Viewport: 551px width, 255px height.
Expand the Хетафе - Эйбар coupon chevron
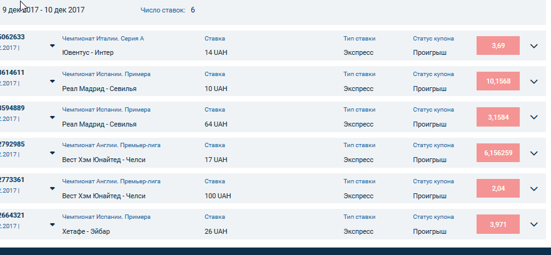[533, 224]
